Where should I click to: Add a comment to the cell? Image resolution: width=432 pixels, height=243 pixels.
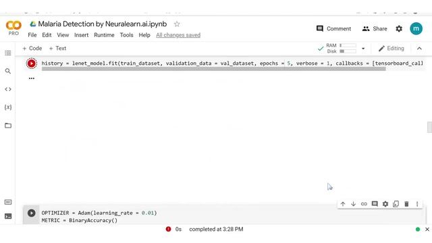[375, 204]
